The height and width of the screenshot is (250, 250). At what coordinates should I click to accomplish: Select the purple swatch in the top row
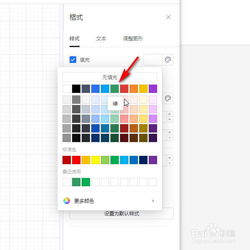pyautogui.click(x=153, y=88)
